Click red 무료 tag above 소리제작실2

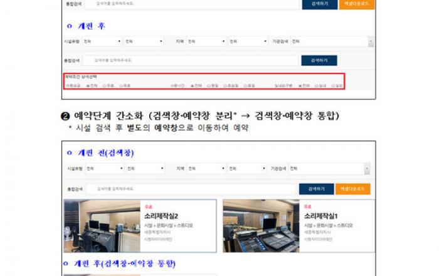[149, 207]
